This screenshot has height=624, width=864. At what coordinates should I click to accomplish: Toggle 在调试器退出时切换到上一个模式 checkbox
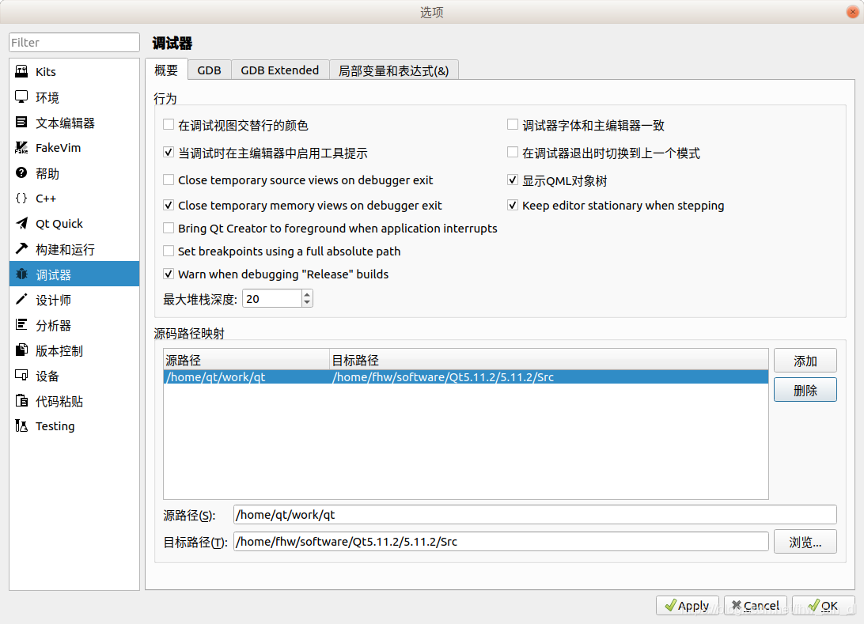(513, 153)
